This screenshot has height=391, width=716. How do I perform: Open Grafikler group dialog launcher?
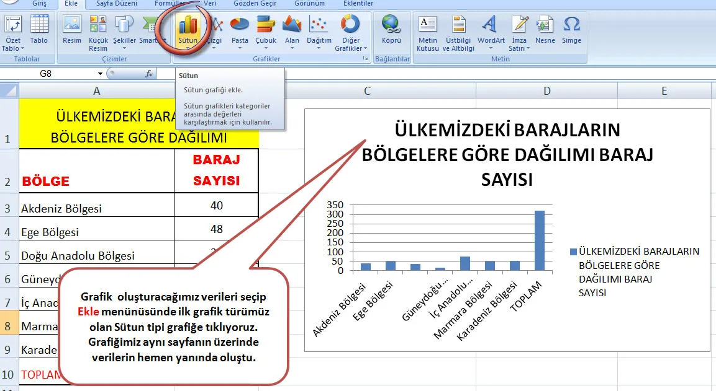[x=366, y=59]
